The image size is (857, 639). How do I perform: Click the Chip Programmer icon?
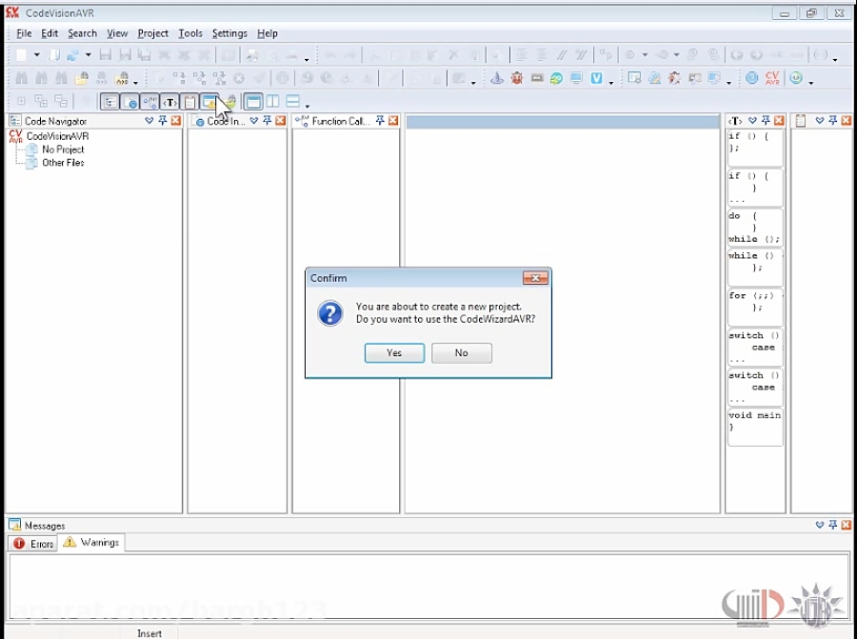[536, 79]
